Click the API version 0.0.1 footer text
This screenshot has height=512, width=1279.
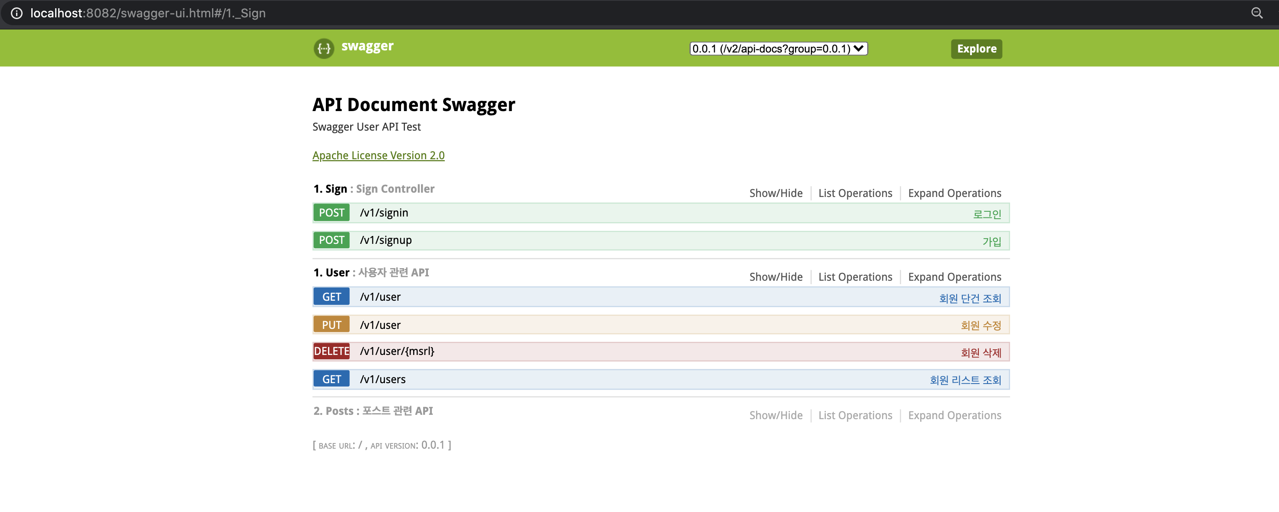pyautogui.click(x=408, y=445)
